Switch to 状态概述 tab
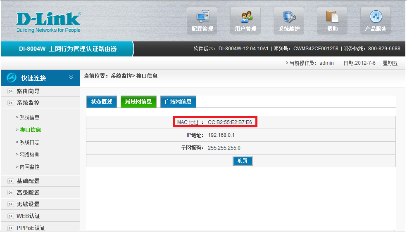This screenshot has width=407, height=232. click(102, 101)
